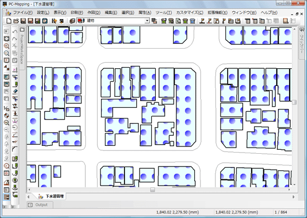The height and width of the screenshot is (218, 307).
Task: Open the 作図(D) menu
Action: [x=94, y=12]
